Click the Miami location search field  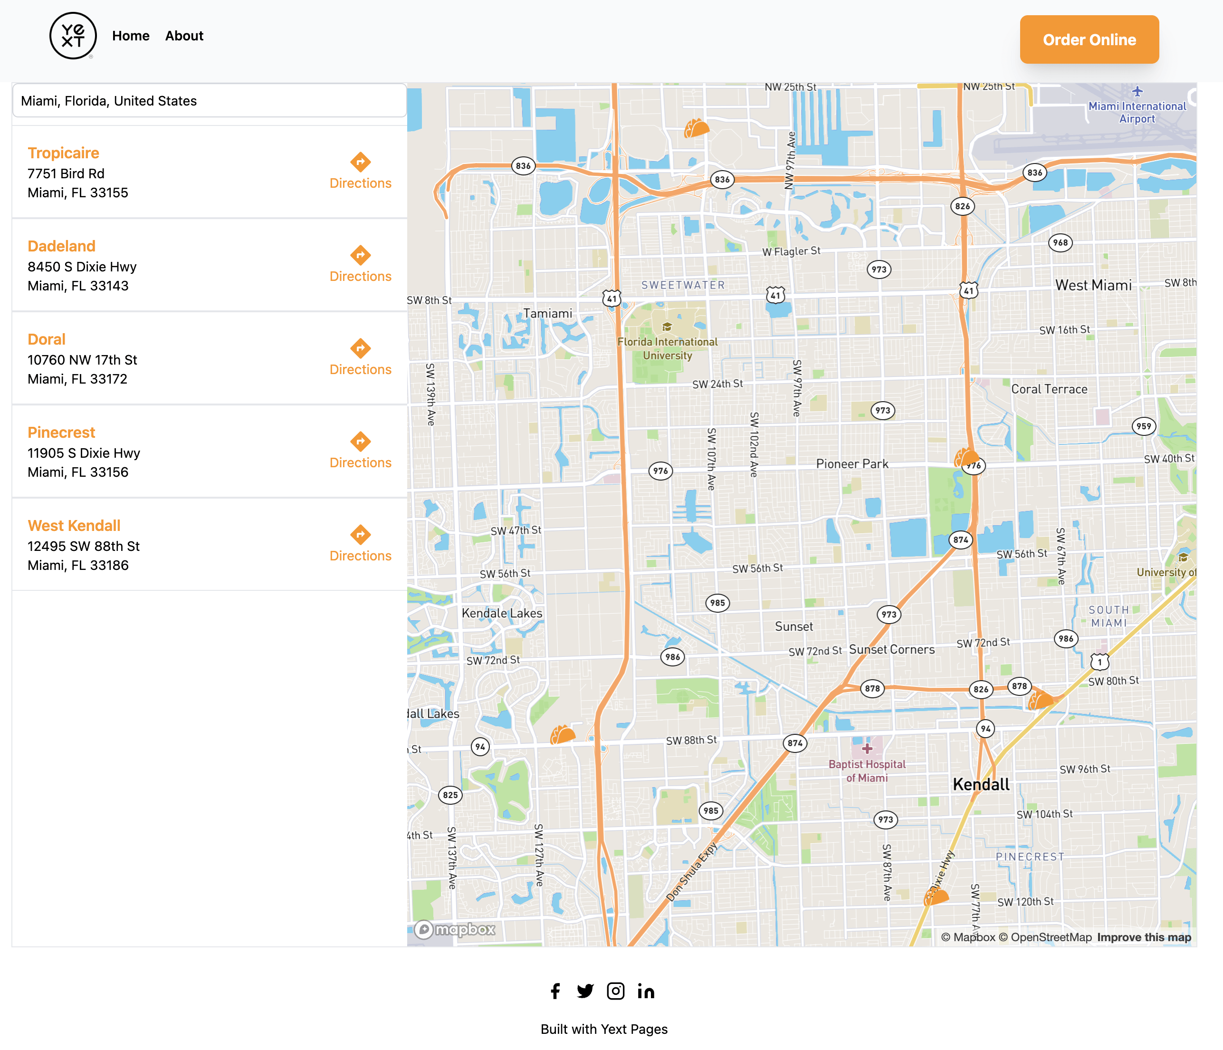209,101
